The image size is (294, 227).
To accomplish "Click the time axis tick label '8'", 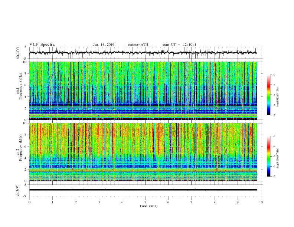I will 215,202.
